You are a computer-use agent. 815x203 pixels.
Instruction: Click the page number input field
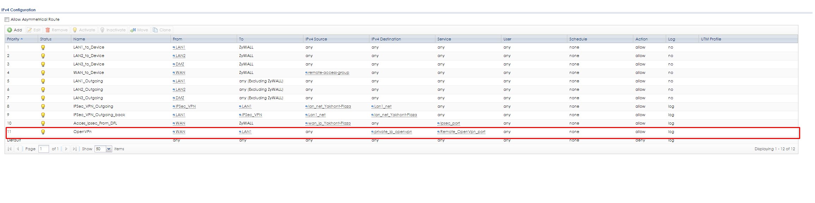pos(43,149)
